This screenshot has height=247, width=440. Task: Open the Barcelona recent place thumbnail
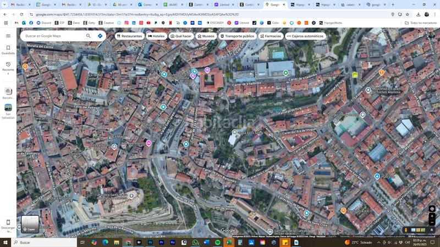[8, 93]
